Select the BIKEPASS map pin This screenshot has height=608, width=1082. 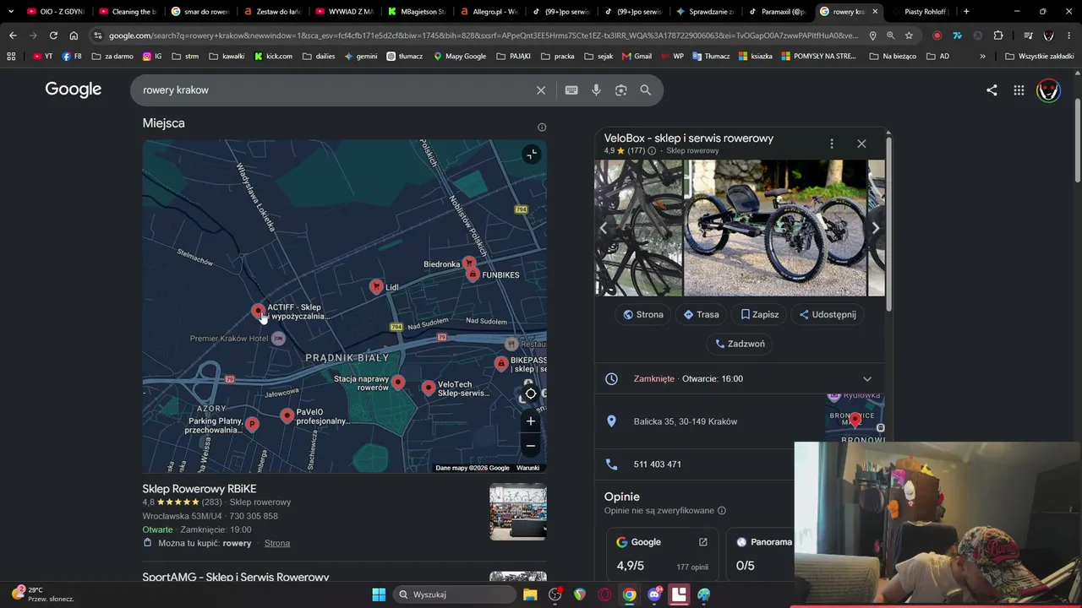(x=501, y=364)
